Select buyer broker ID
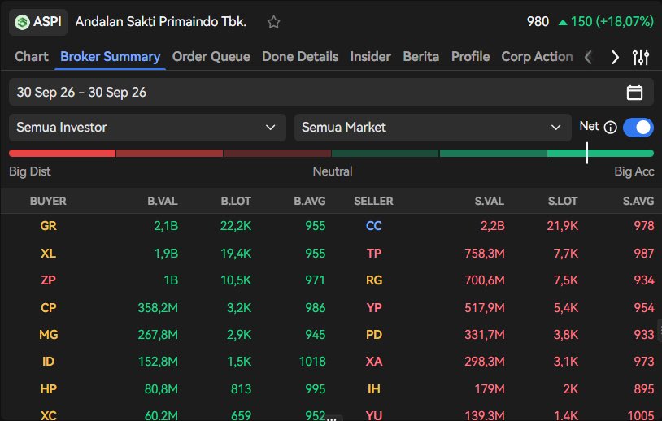This screenshot has height=421, width=662. point(48,362)
